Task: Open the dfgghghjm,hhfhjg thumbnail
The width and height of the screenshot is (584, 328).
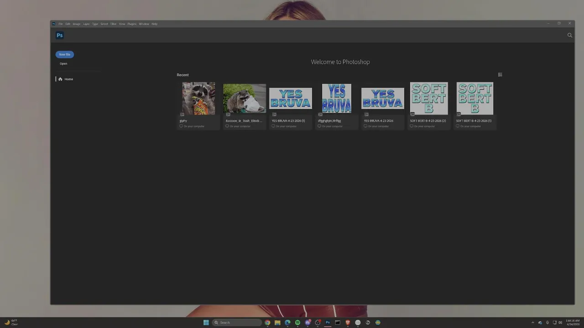Action: point(337,98)
